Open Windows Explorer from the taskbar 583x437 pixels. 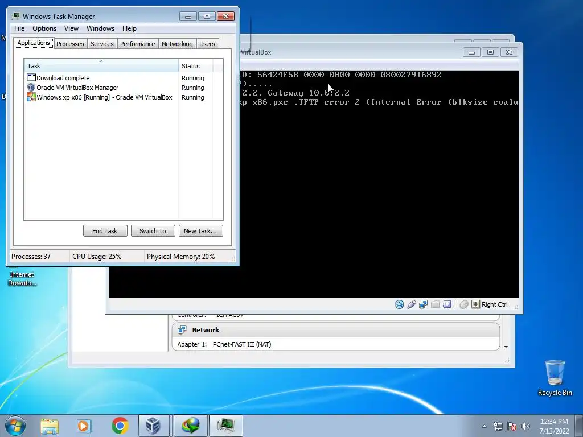pyautogui.click(x=50, y=426)
